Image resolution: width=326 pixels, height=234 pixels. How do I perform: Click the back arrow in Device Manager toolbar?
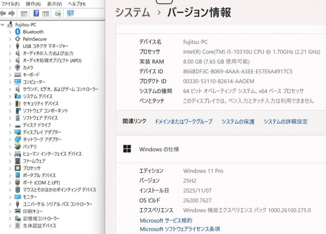click(3, 13)
